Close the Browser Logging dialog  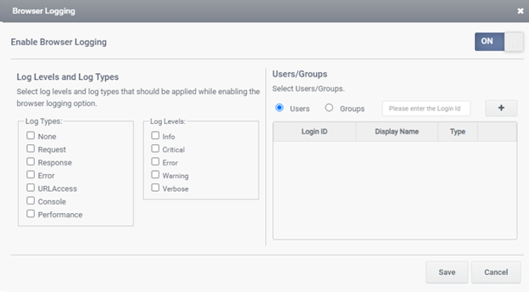[520, 11]
